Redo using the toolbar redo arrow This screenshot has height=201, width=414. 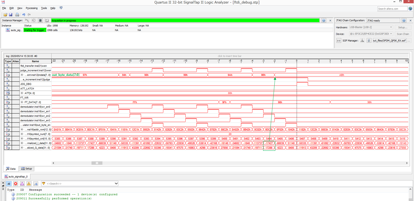tap(29, 15)
